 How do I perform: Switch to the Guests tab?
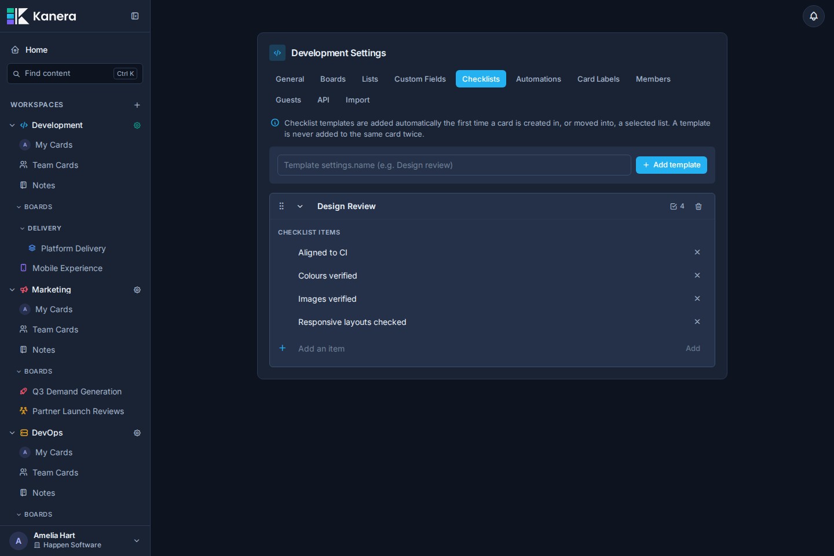click(x=288, y=100)
